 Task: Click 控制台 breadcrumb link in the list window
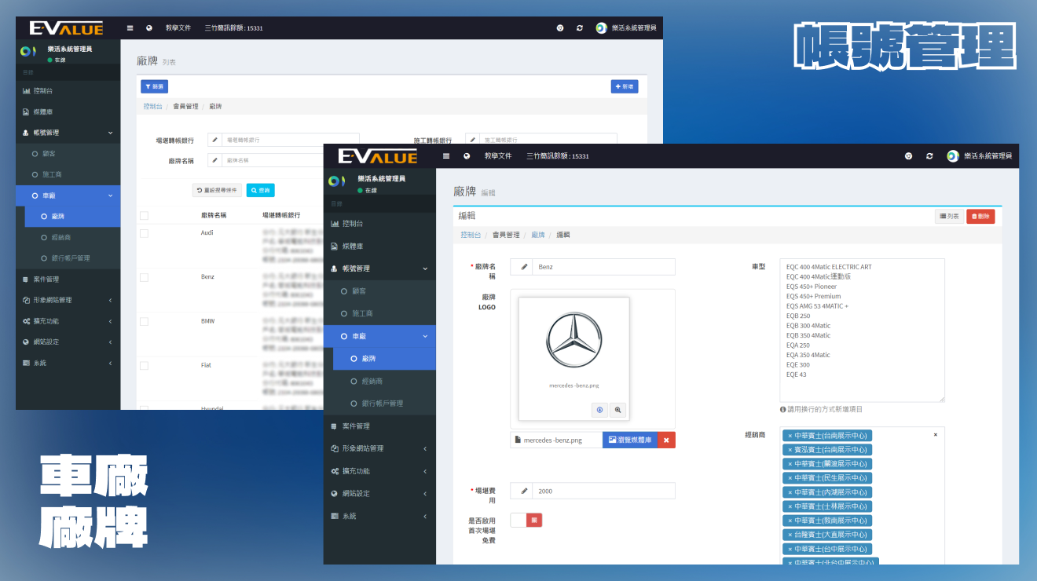pyautogui.click(x=152, y=106)
